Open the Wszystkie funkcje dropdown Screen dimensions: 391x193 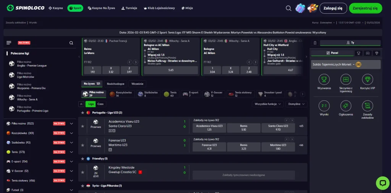click(x=268, y=104)
